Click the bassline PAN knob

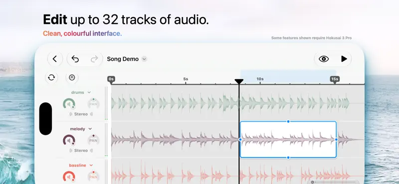(93, 176)
